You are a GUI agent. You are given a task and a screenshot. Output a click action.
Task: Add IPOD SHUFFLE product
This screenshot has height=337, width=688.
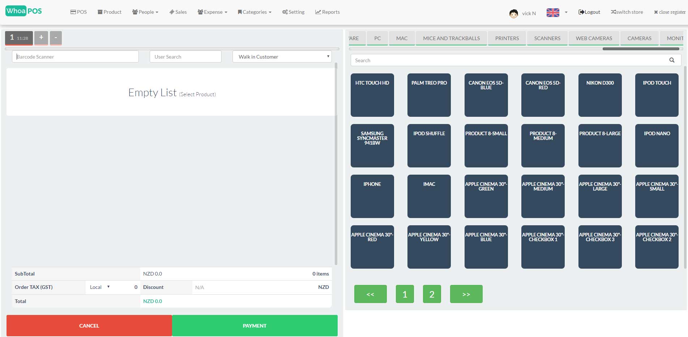[x=429, y=146]
